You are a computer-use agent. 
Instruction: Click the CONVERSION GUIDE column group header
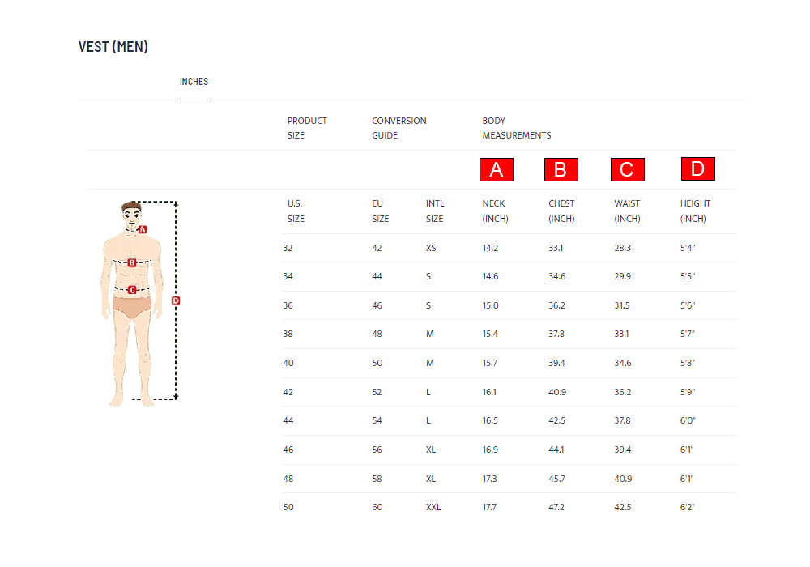(x=399, y=128)
